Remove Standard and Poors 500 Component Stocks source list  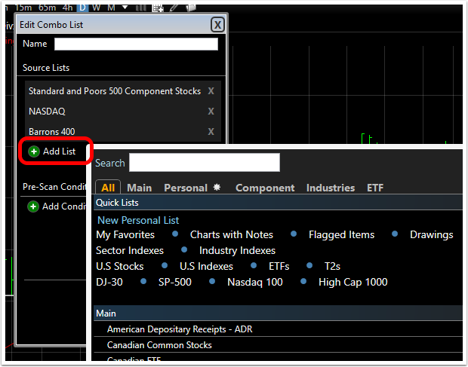pyautogui.click(x=211, y=91)
